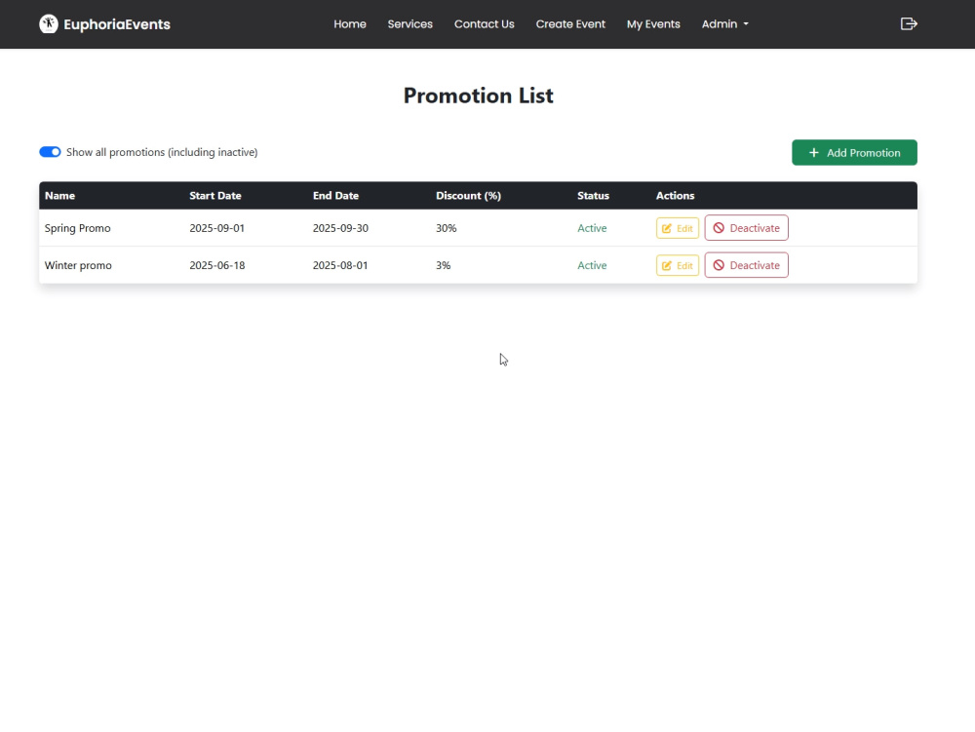Click the 3% discount value
The width and height of the screenshot is (975, 732).
(443, 265)
